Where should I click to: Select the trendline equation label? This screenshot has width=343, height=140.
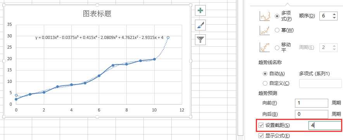pyautogui.click(x=99, y=37)
